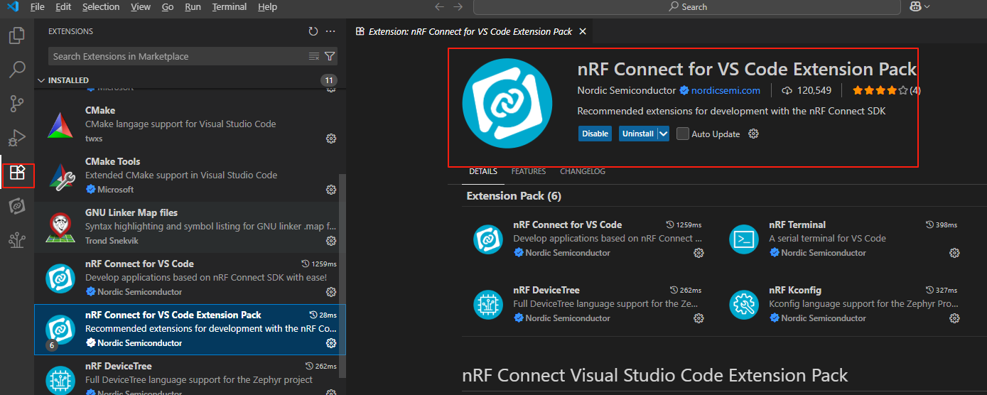Open the star rating reviews

click(x=887, y=90)
